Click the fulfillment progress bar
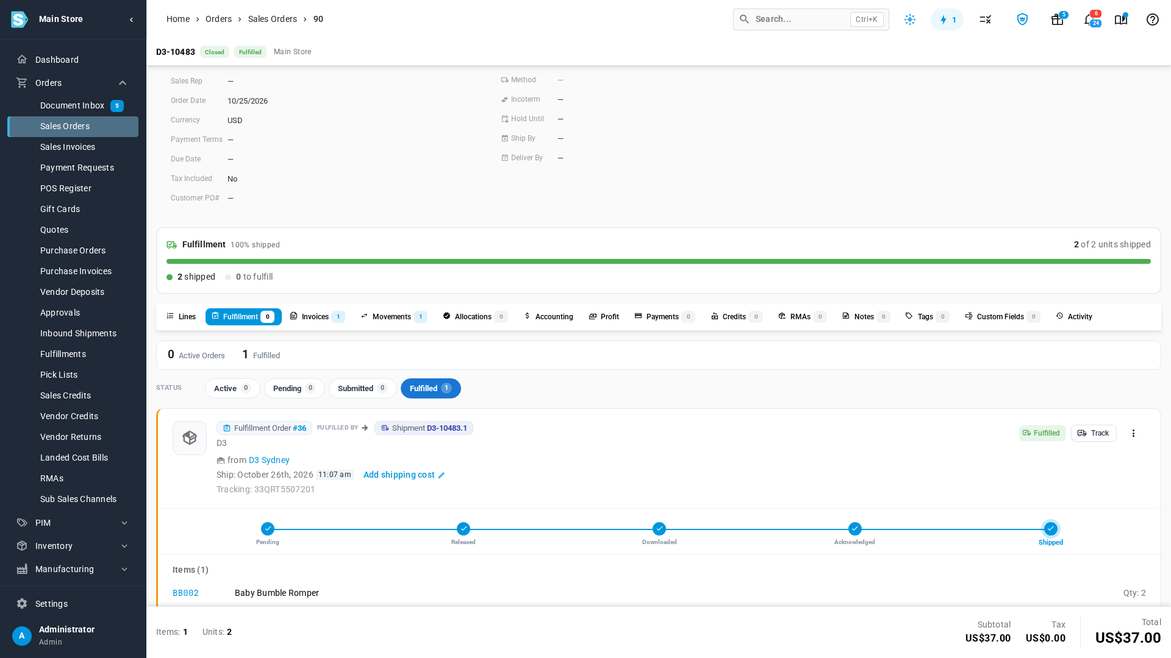The height and width of the screenshot is (658, 1171). [659, 261]
